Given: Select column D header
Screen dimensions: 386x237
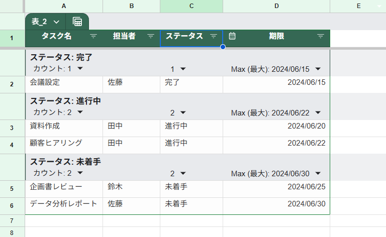Looking at the screenshot, I should (276, 6).
